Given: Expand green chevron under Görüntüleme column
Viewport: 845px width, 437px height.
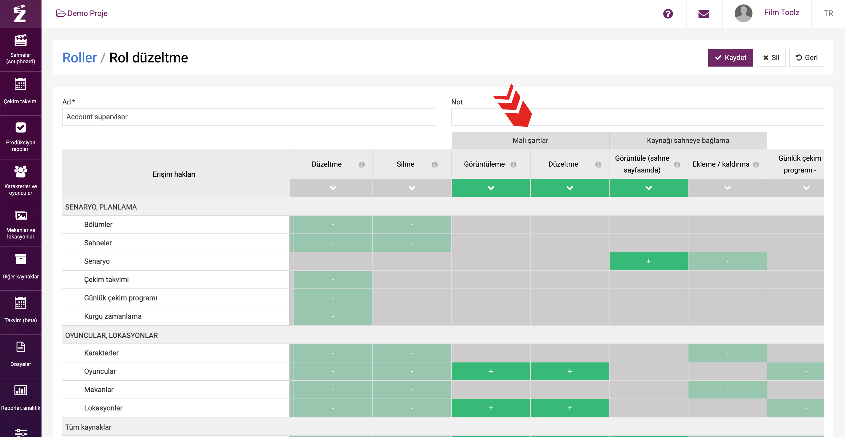Looking at the screenshot, I should [x=491, y=188].
